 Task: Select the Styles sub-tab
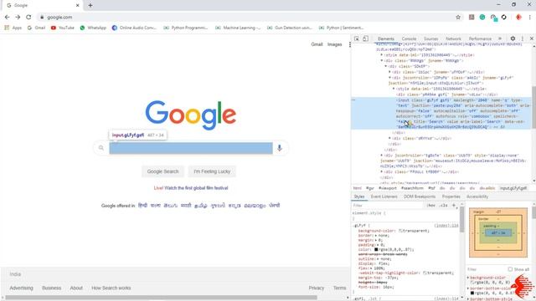click(359, 196)
